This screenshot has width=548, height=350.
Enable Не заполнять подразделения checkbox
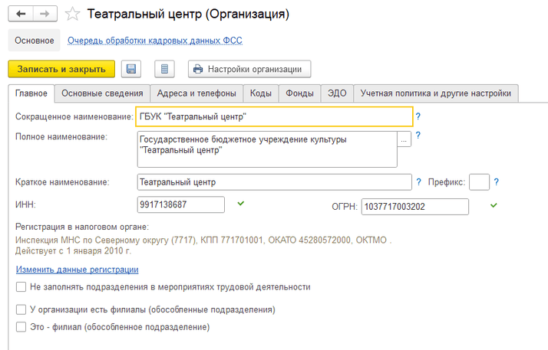pos(21,287)
